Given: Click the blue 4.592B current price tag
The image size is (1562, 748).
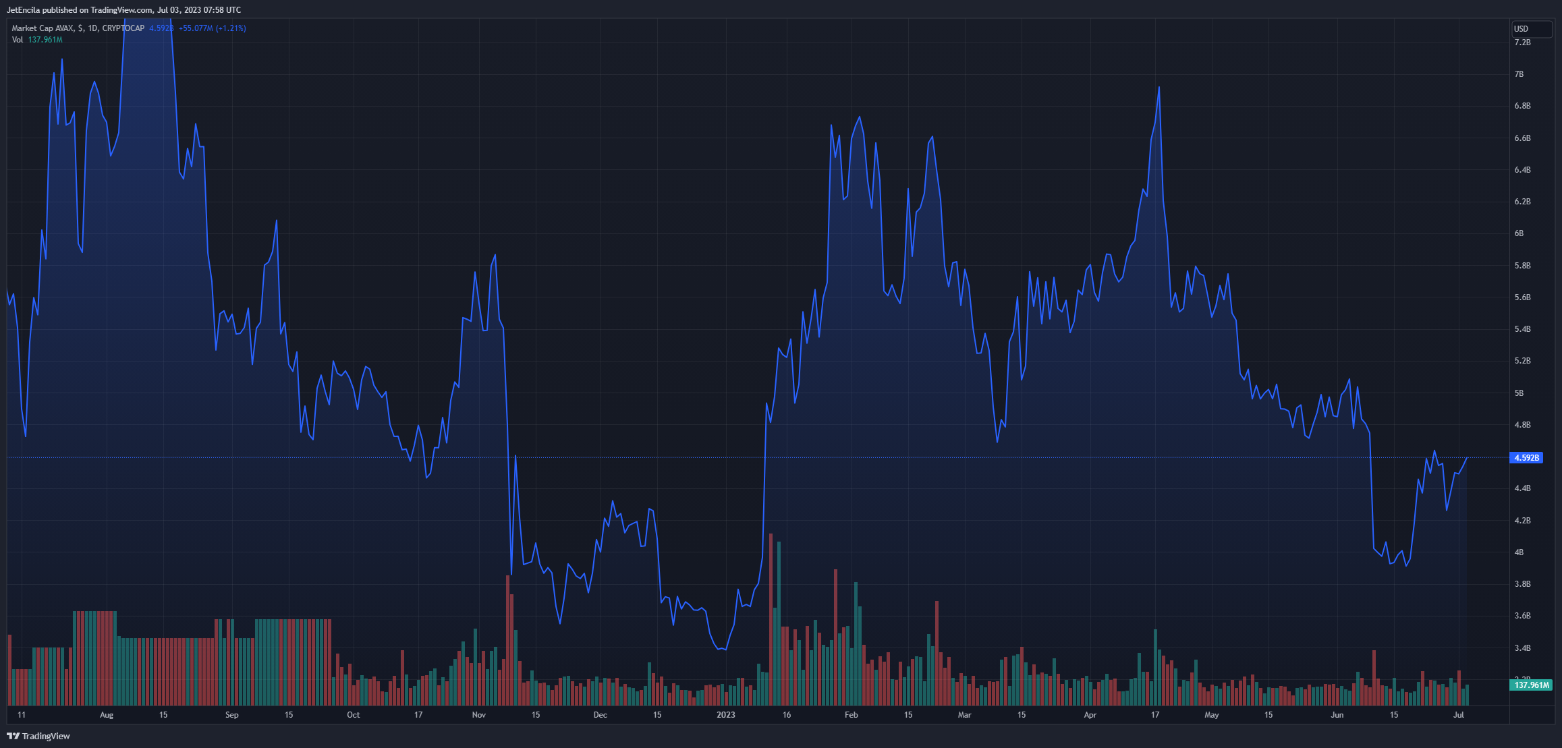Looking at the screenshot, I should [x=1526, y=458].
